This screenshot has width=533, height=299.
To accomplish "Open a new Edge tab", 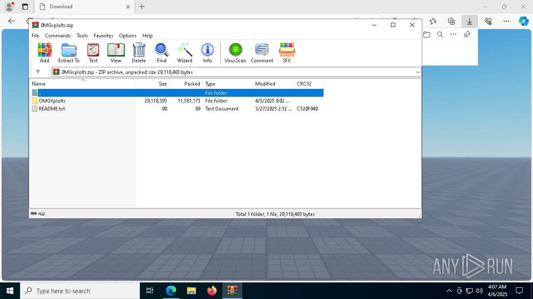I will click(142, 7).
